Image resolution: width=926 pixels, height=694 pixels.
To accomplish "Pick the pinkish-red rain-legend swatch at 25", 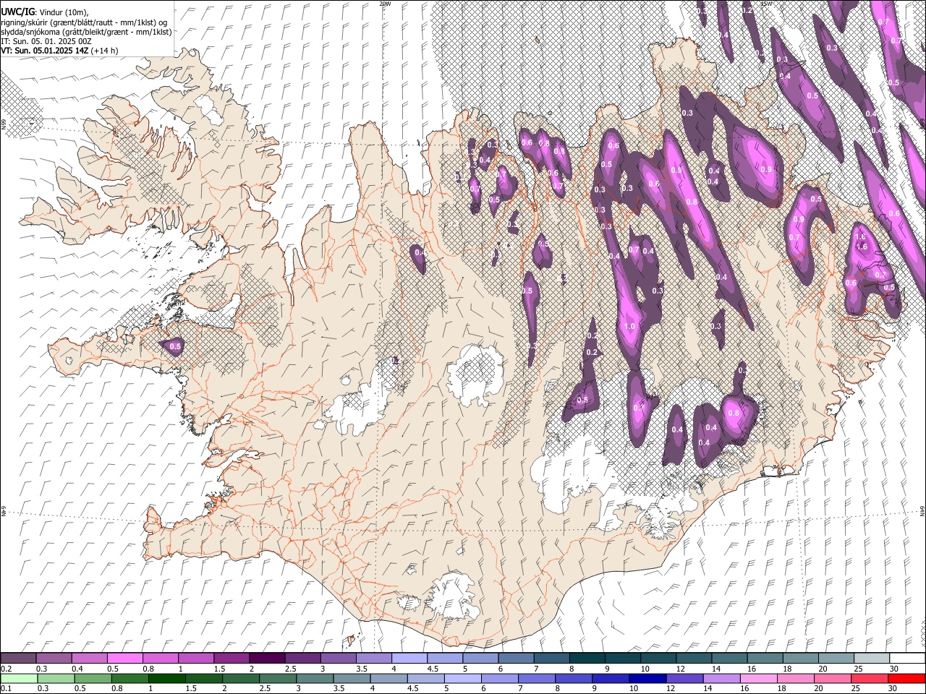I will (869, 678).
